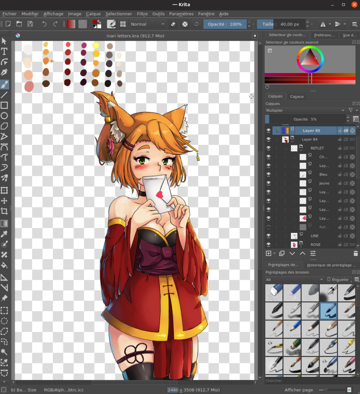Select the Freehand Brush tool

click(x=4, y=84)
